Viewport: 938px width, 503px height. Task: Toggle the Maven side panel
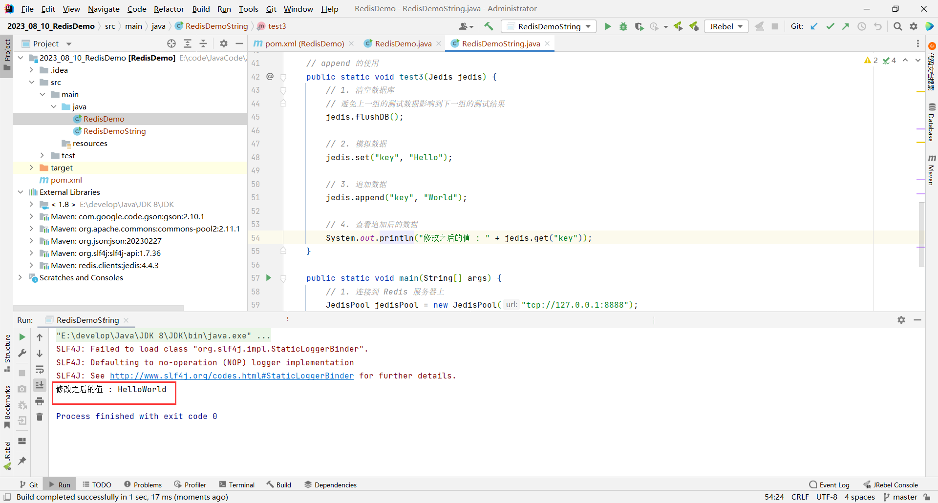tap(932, 170)
